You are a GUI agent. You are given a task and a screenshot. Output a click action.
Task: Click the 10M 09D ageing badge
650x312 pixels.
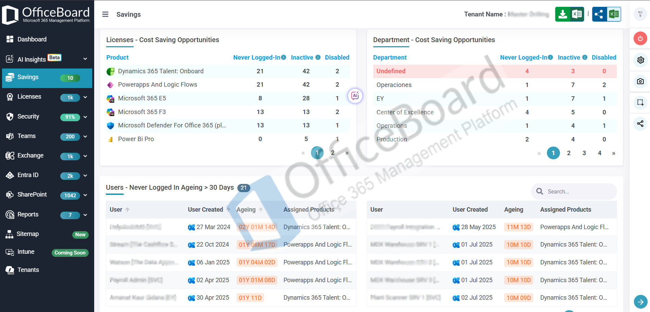click(x=518, y=298)
